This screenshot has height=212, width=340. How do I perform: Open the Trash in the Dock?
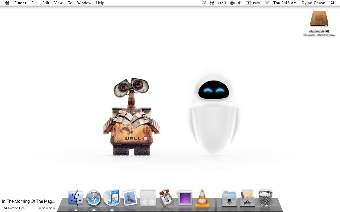(265, 198)
